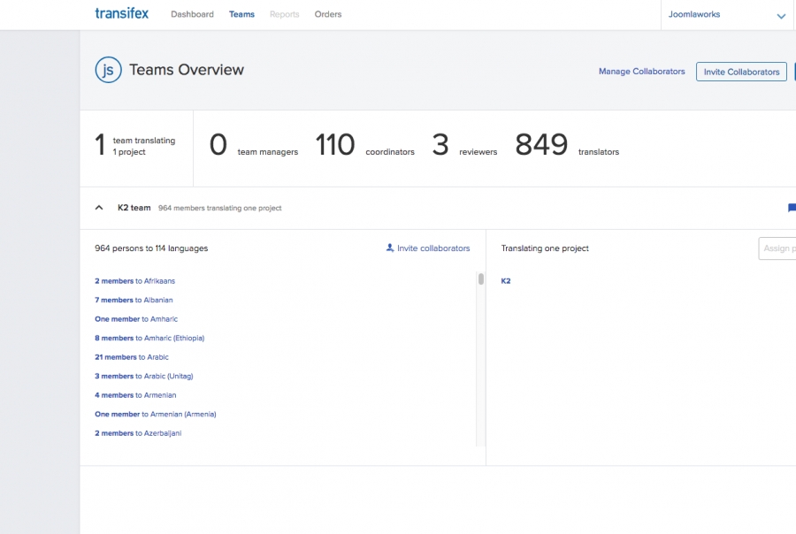Open 4 members to Armenian
The width and height of the screenshot is (796, 534).
click(x=135, y=395)
